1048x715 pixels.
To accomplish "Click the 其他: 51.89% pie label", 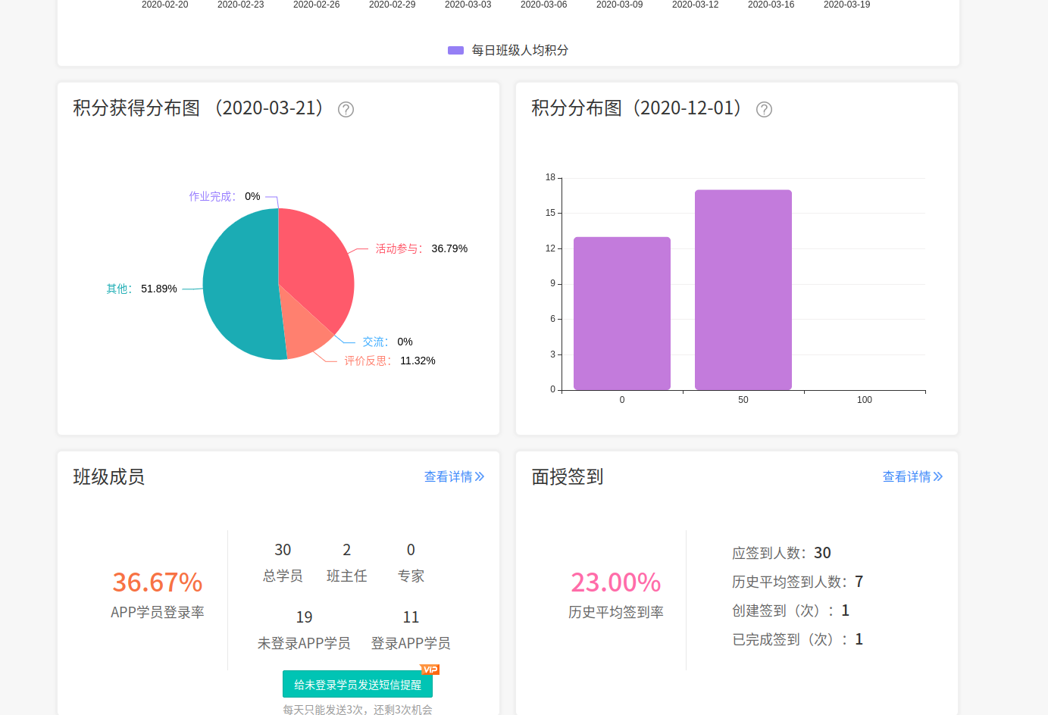I will coord(142,289).
